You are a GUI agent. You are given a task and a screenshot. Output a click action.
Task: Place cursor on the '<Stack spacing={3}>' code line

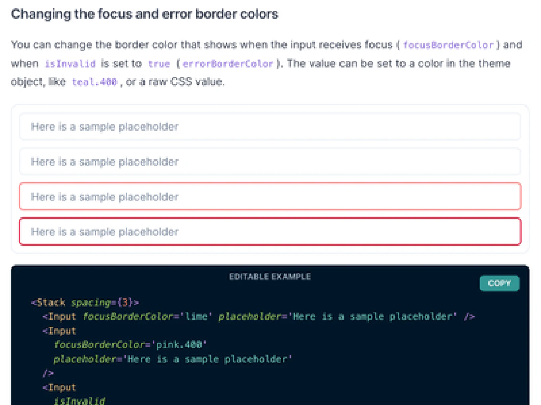(x=85, y=303)
